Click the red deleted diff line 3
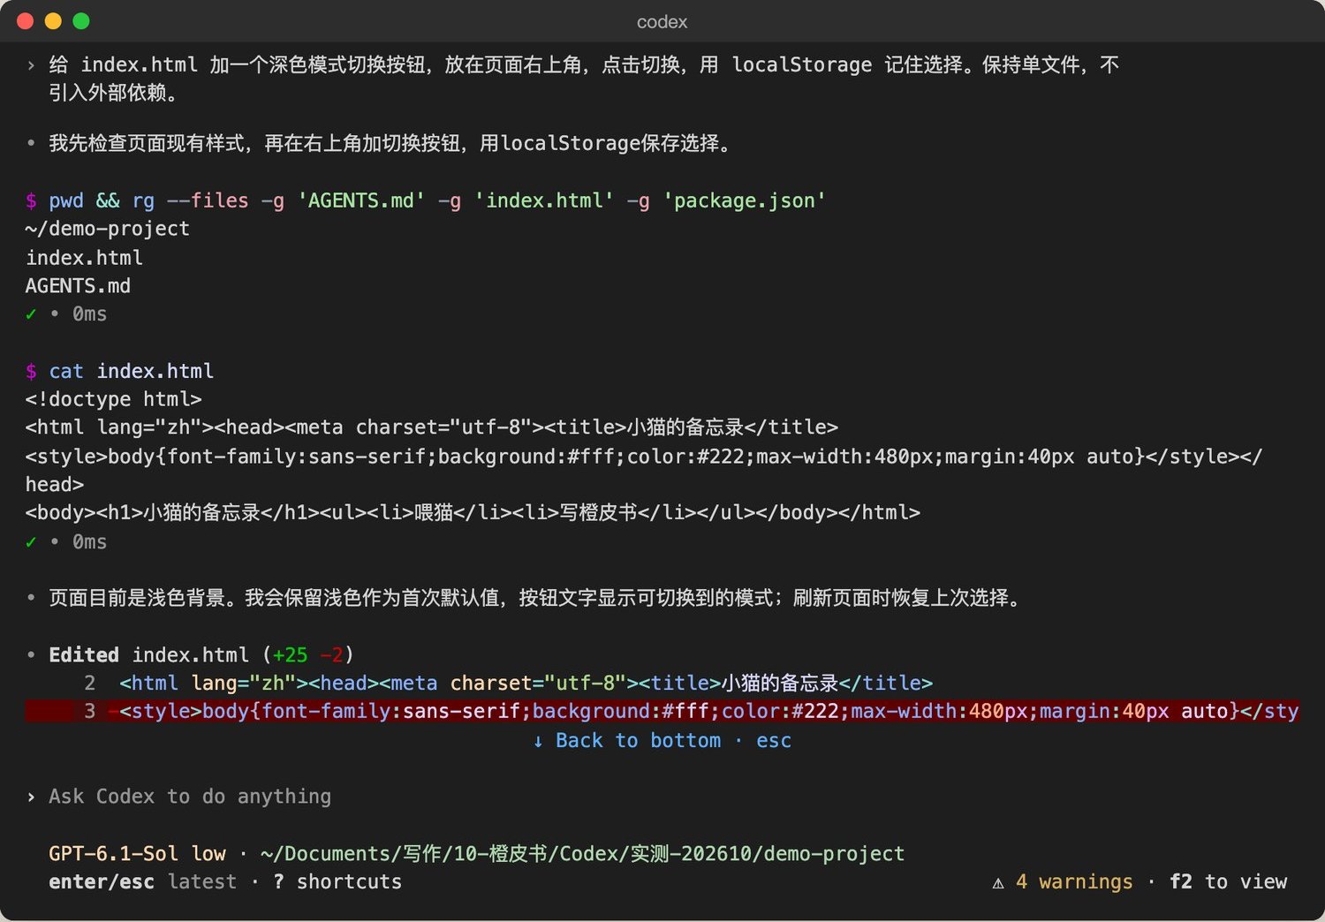Image resolution: width=1325 pixels, height=922 pixels. point(662,711)
